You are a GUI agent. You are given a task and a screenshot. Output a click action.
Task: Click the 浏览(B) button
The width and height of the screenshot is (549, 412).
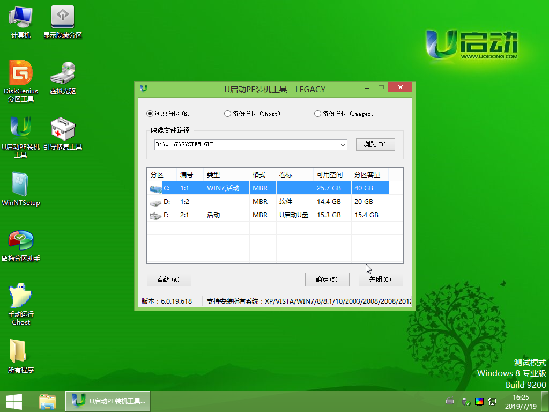point(375,144)
